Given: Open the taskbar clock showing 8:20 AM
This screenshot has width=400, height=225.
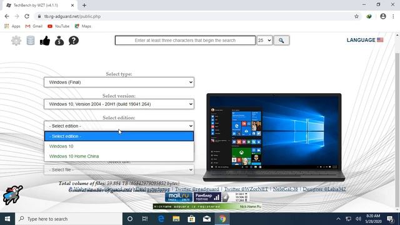Looking at the screenshot, I should click(x=373, y=219).
